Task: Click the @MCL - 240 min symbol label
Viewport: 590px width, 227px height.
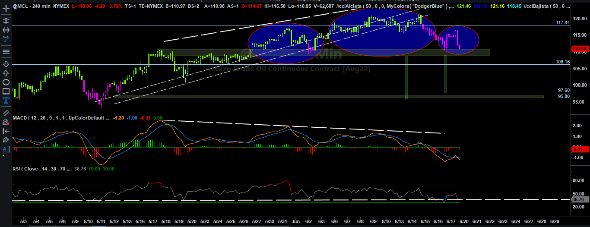Action: point(31,6)
